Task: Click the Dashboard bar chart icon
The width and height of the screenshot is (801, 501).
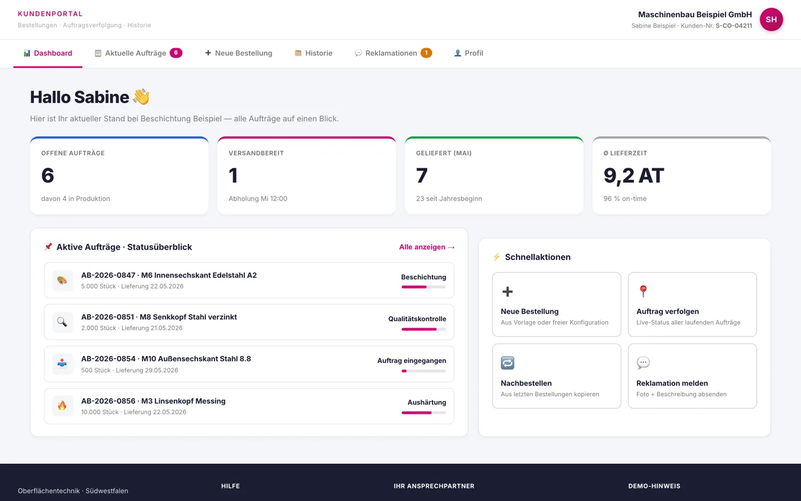Action: pos(27,53)
